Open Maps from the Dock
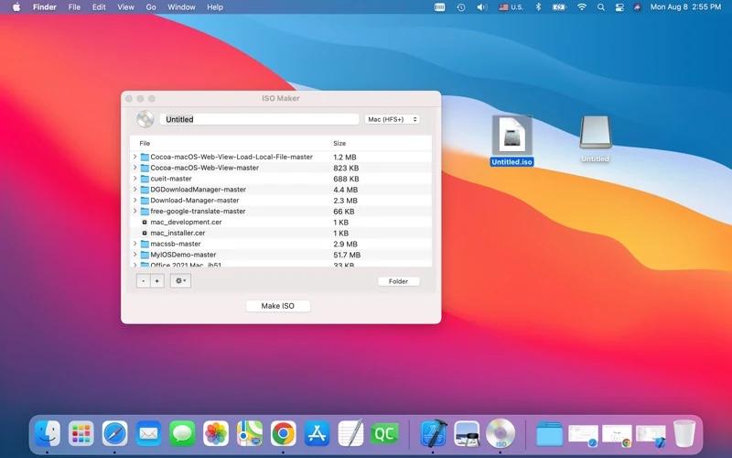This screenshot has width=732, height=458. pos(249,433)
